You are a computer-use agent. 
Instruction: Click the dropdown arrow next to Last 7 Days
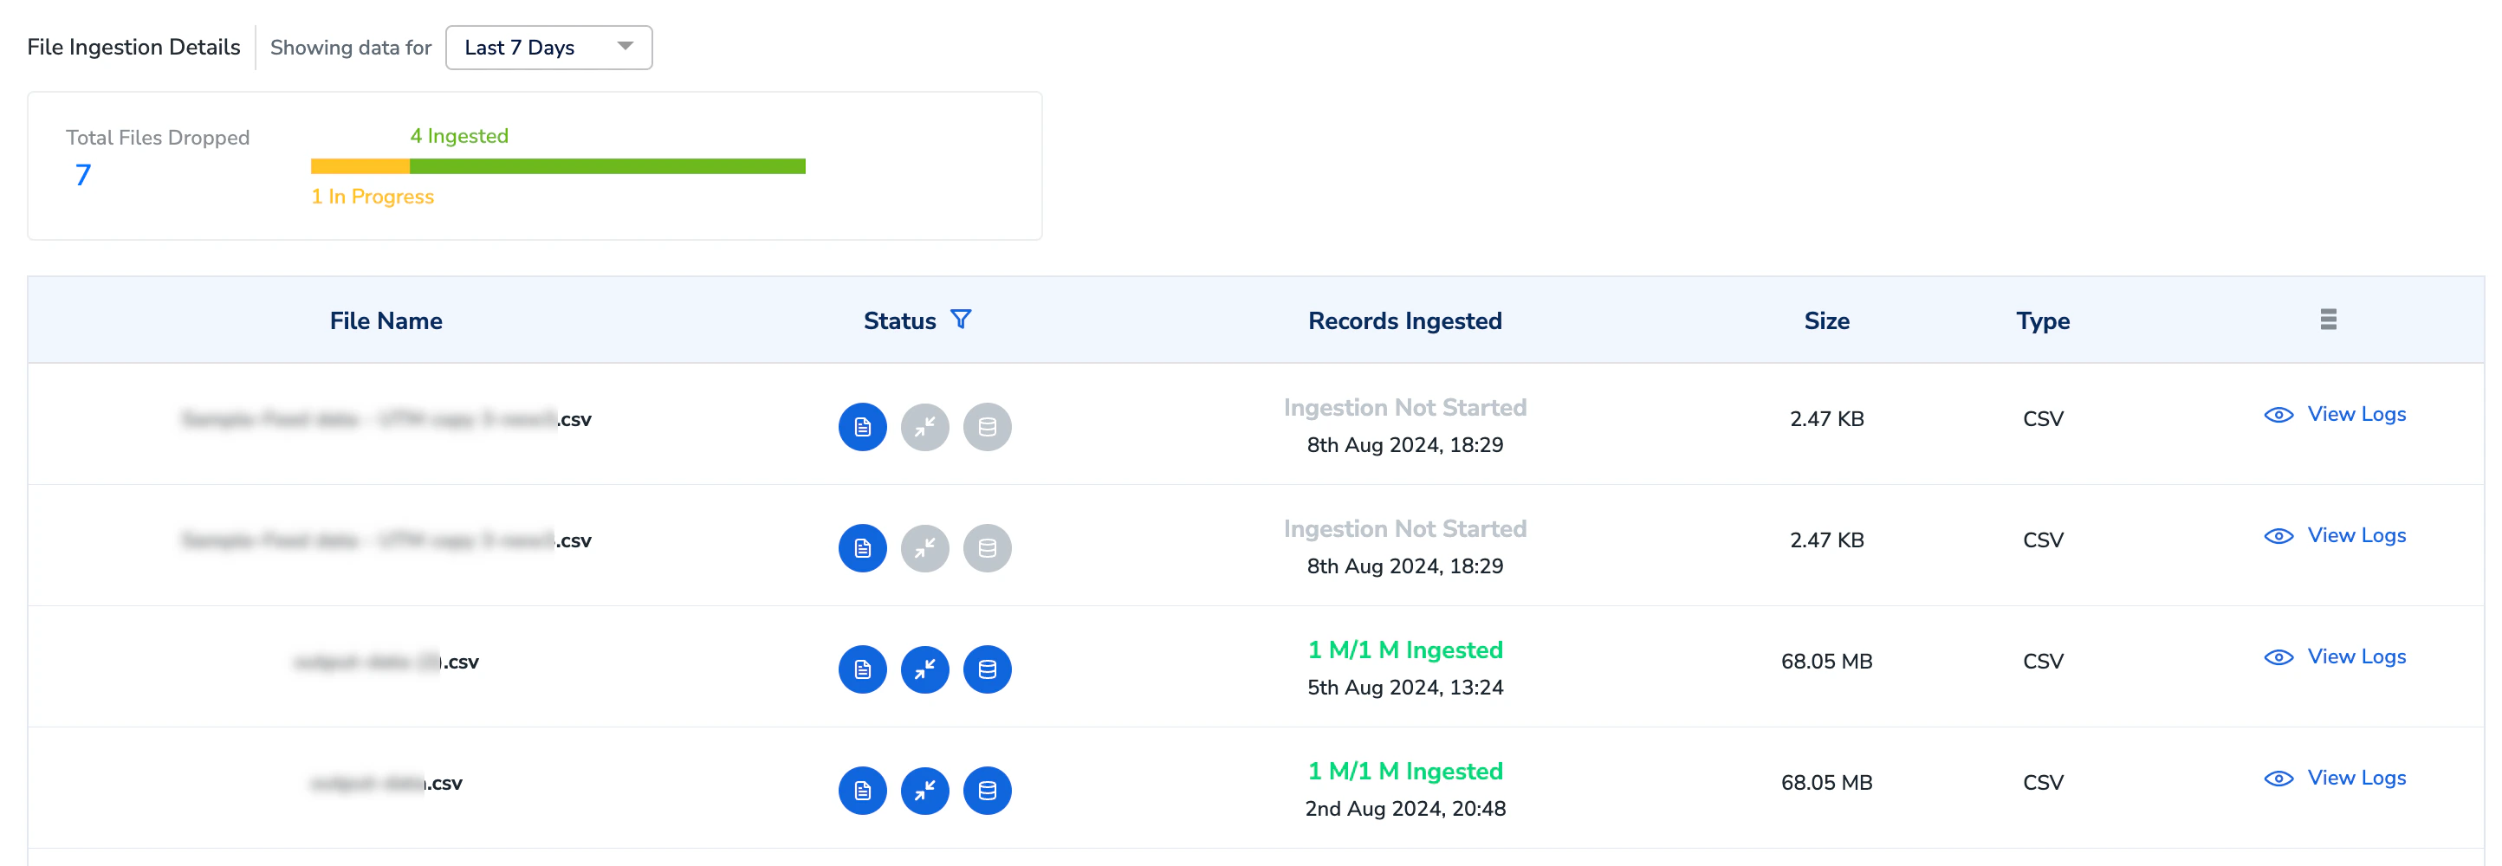625,47
